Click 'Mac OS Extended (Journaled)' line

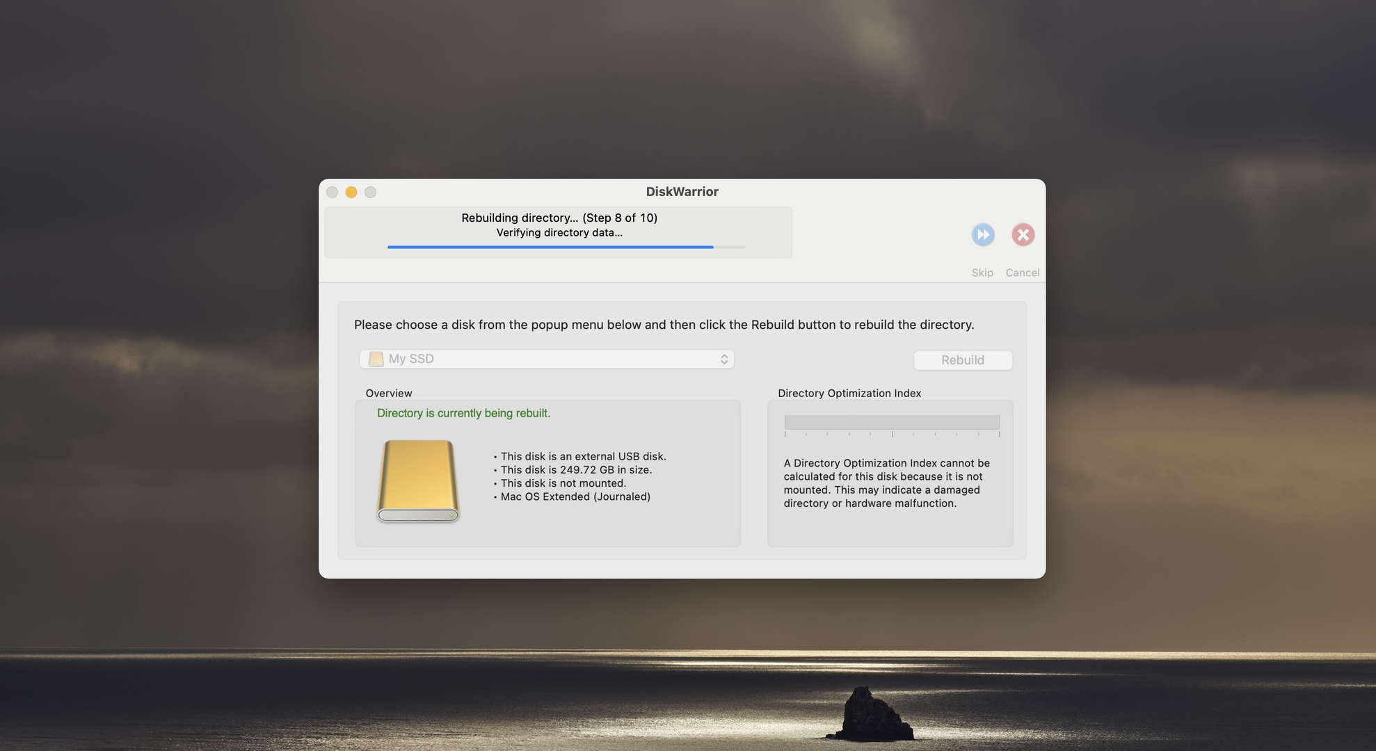click(x=575, y=496)
